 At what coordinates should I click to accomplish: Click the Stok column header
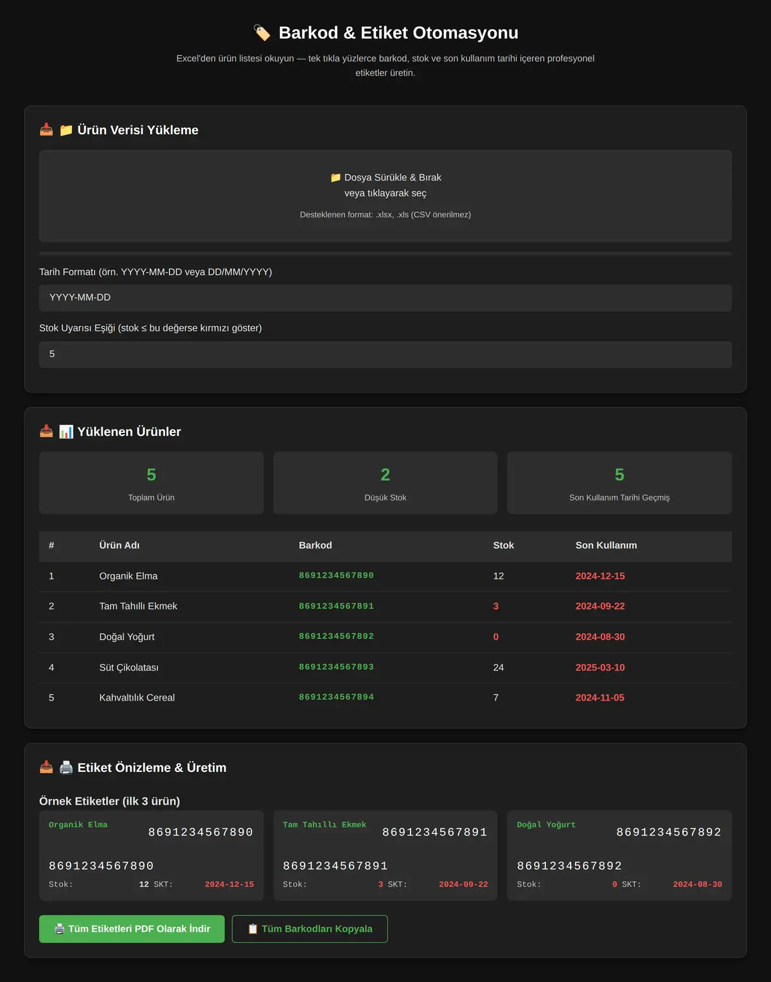[x=504, y=545]
